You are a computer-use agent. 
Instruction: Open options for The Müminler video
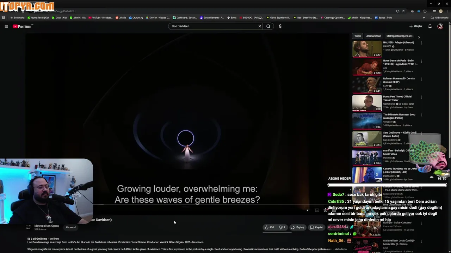point(421,115)
